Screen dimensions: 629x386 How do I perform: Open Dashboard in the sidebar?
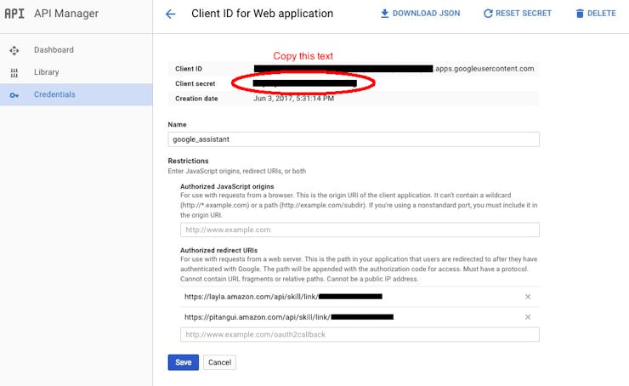pos(54,50)
